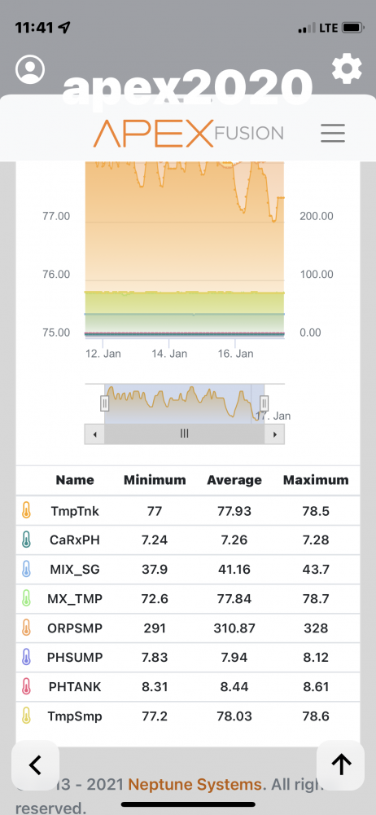376x815 pixels.
Task: Click the TmpSmp probe icon
Action: pos(27,716)
